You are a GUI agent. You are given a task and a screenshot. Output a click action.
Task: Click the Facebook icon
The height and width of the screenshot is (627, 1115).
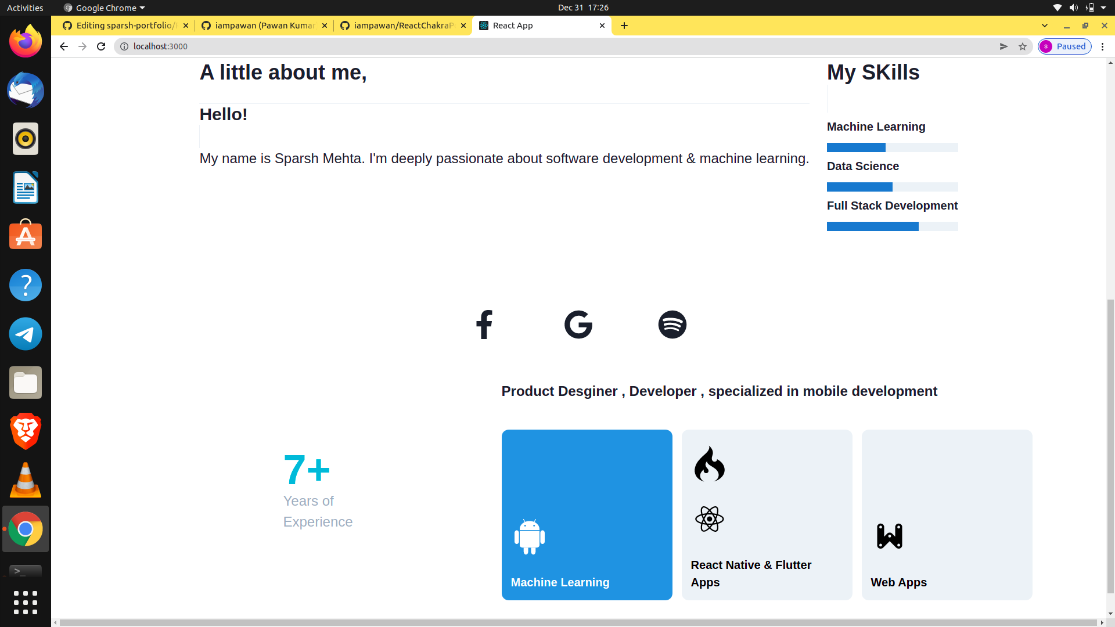(x=484, y=325)
